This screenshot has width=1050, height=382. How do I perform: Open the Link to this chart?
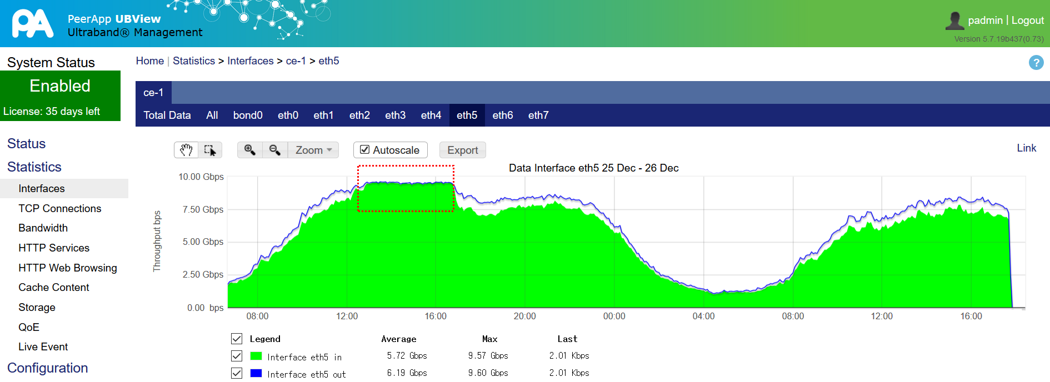coord(1027,148)
